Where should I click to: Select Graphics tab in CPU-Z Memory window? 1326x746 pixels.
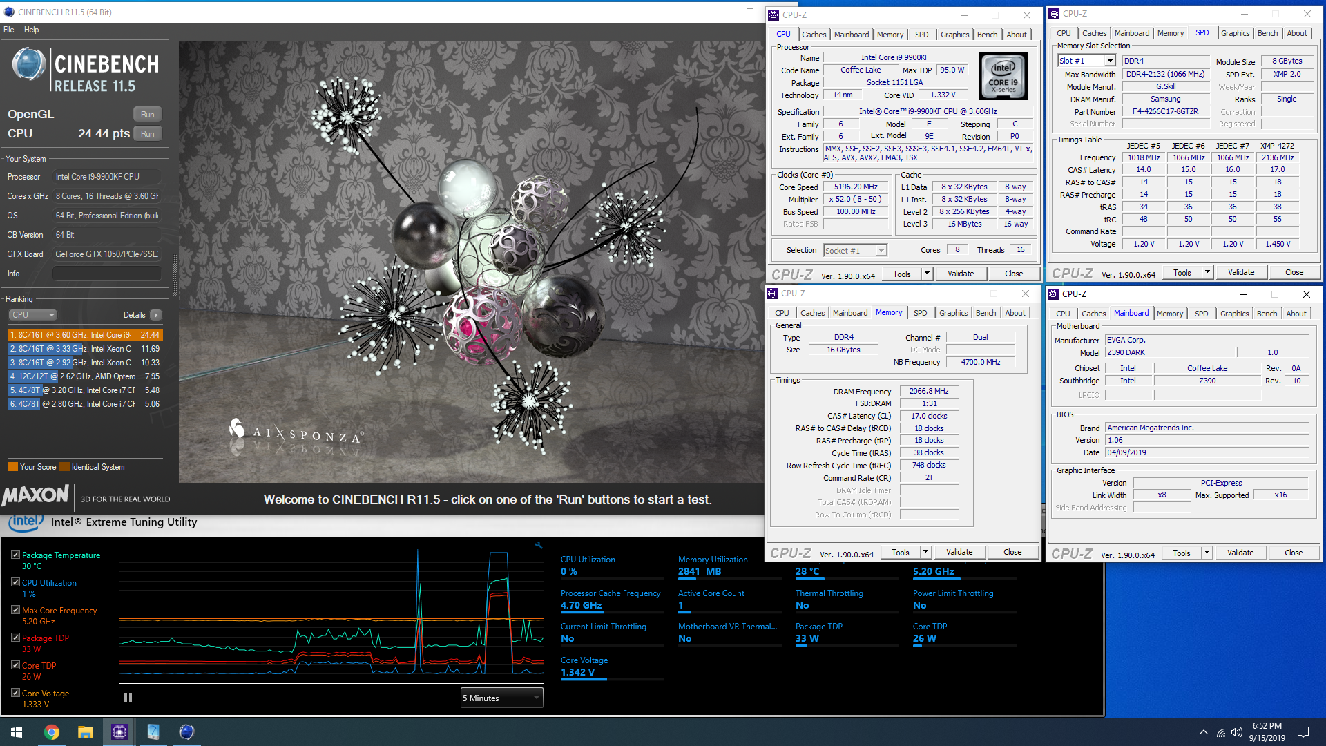pos(954,313)
